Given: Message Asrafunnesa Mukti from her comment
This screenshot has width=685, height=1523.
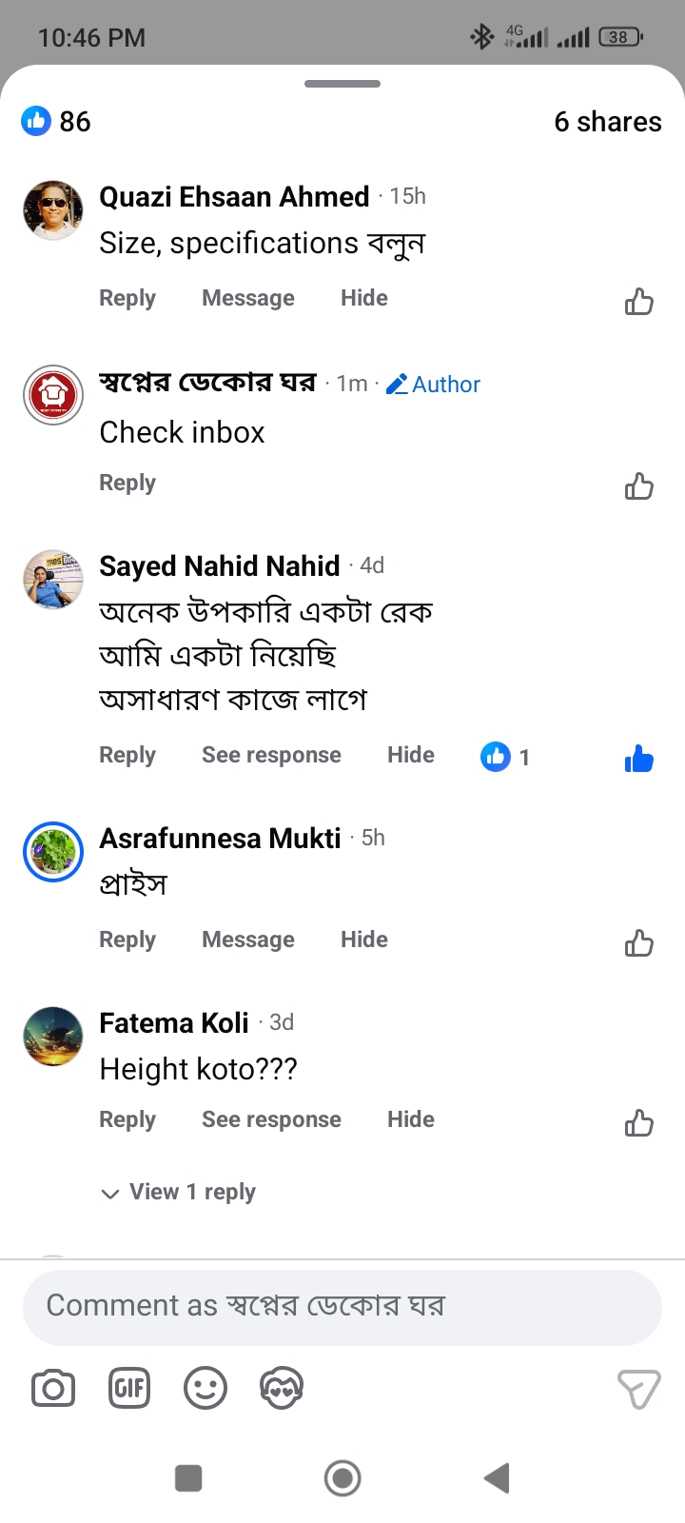Looking at the screenshot, I should pyautogui.click(x=248, y=940).
